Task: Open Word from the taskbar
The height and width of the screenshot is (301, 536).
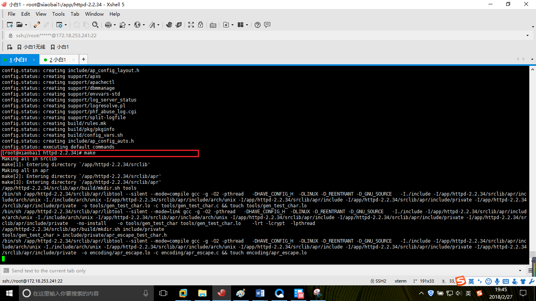Action: click(260, 293)
